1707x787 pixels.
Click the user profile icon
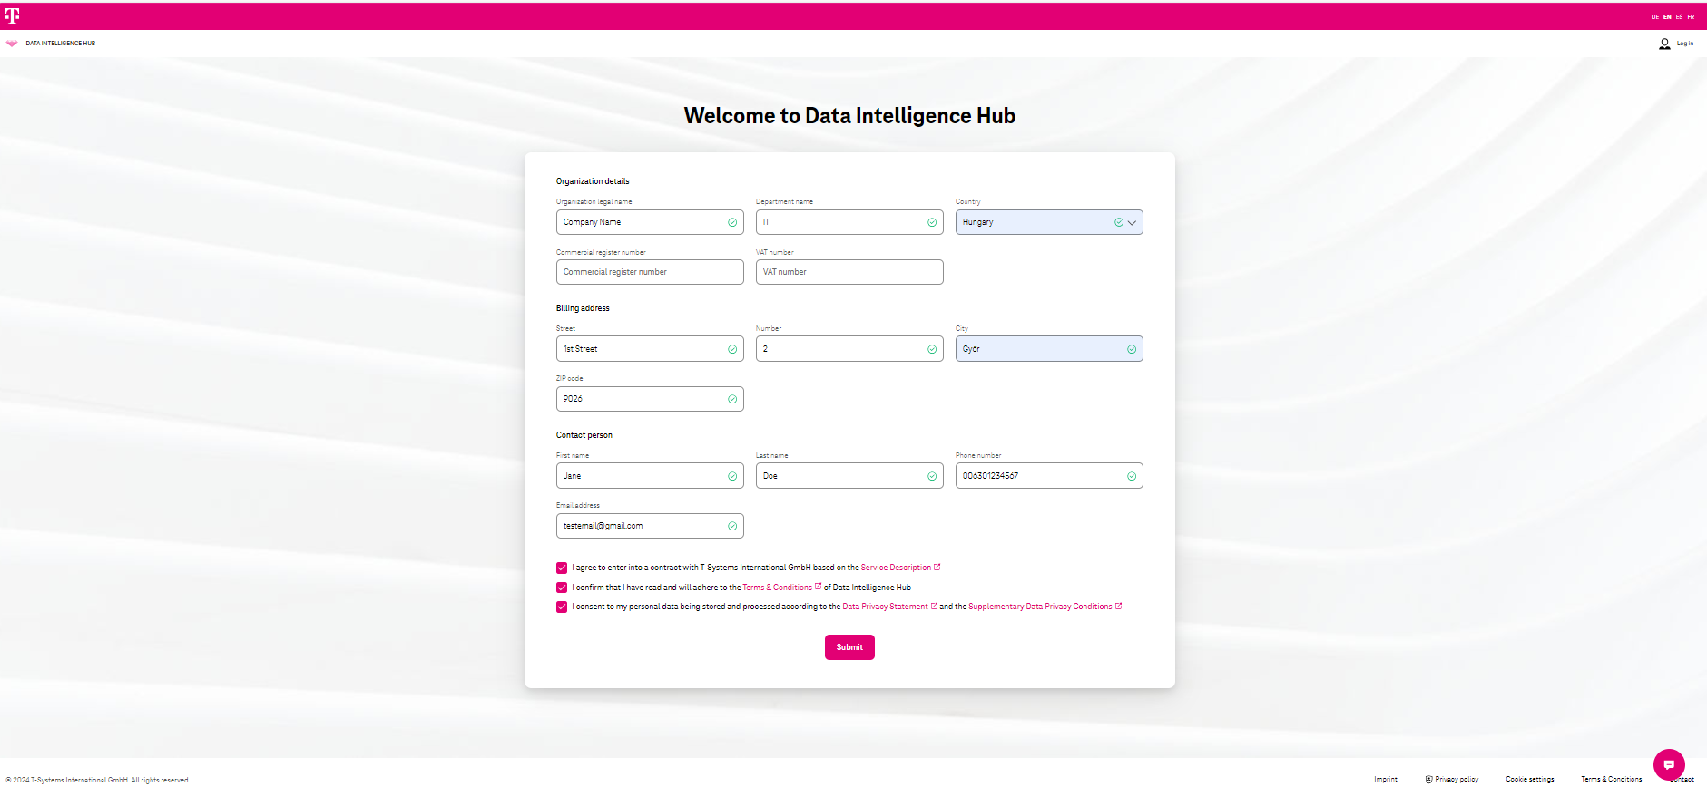1664,44
